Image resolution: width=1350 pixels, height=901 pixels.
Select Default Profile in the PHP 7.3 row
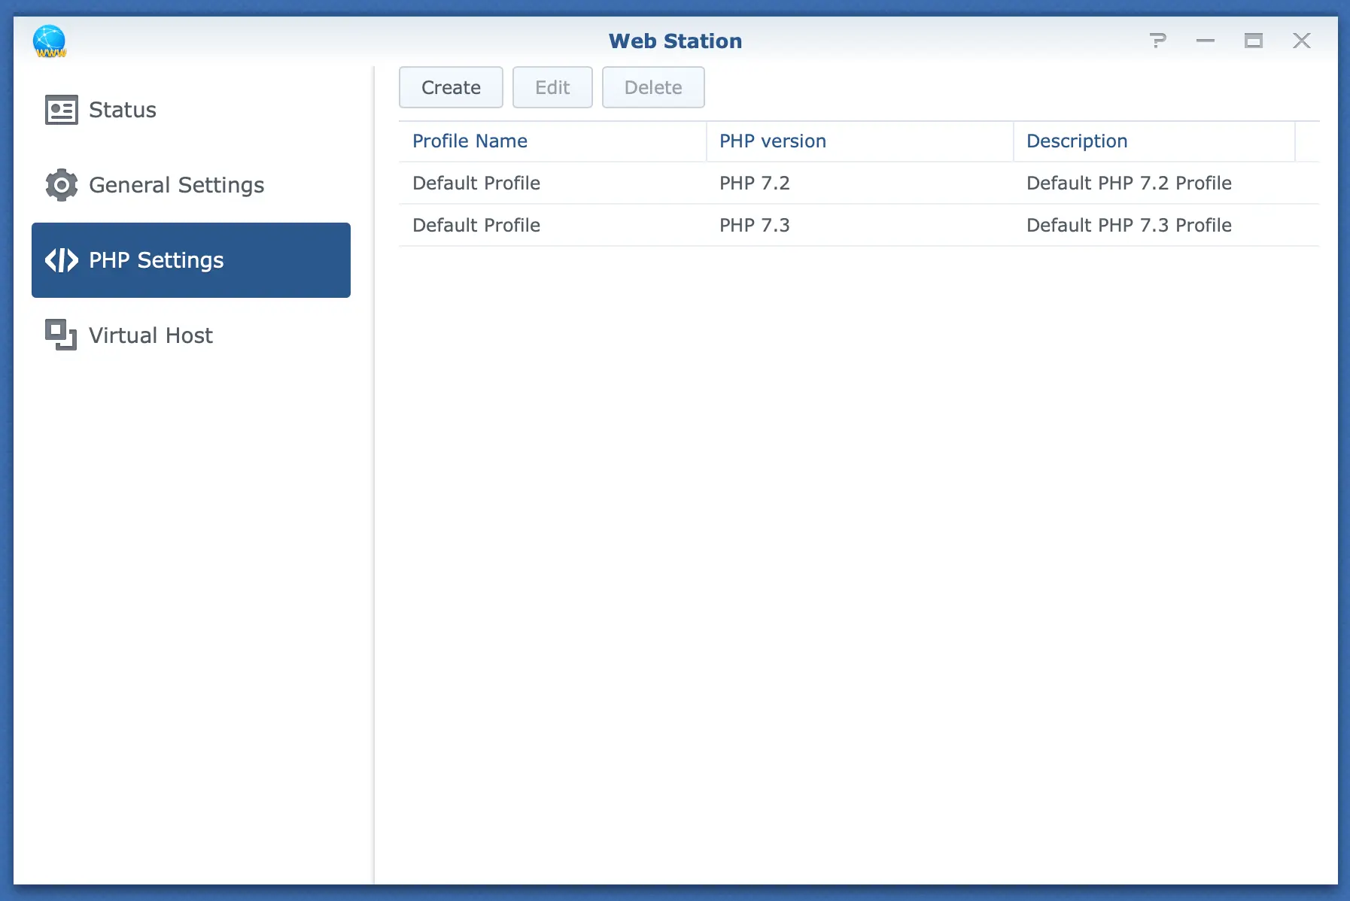[476, 225]
